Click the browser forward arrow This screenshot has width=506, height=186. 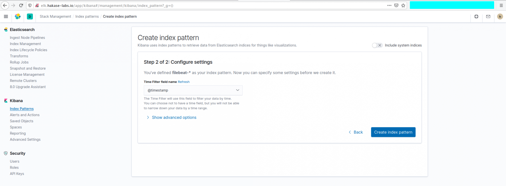pos(13,5)
